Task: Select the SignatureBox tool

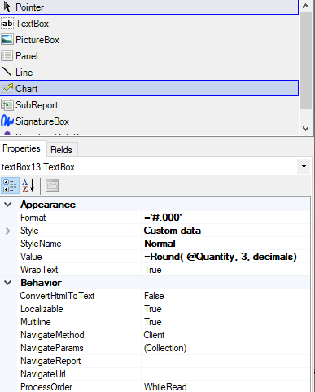Action: pyautogui.click(x=149, y=121)
